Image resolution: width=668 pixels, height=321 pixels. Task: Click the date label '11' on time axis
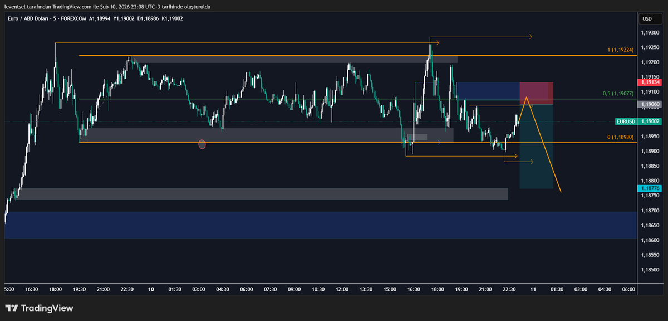(533, 289)
